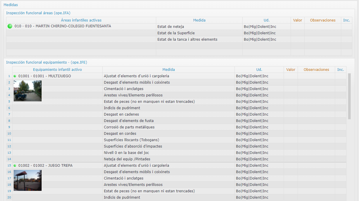Click the Valor cell for Estat de neteja
The height and width of the screenshot is (201, 359).
[298, 27]
